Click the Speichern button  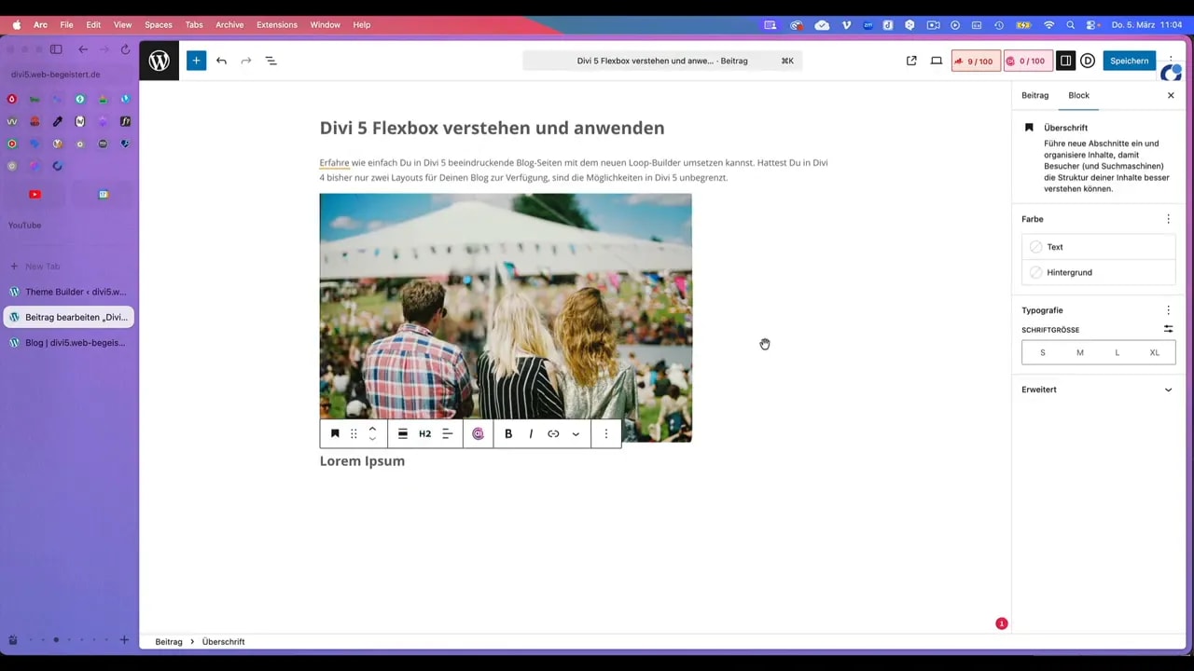pyautogui.click(x=1129, y=61)
